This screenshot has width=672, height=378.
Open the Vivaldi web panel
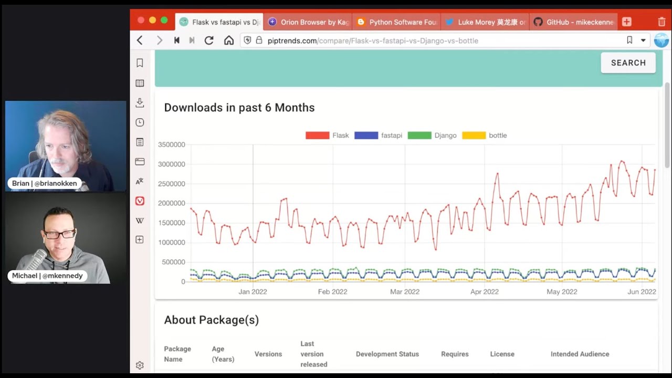pyautogui.click(x=140, y=201)
